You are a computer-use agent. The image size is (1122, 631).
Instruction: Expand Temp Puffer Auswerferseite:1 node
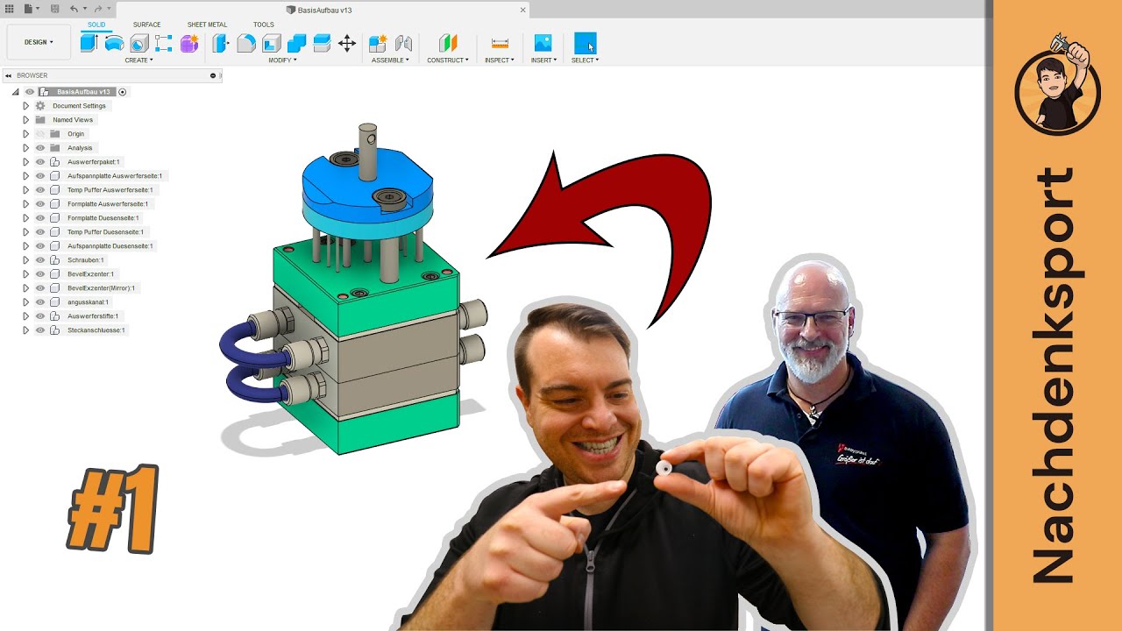pyautogui.click(x=25, y=190)
